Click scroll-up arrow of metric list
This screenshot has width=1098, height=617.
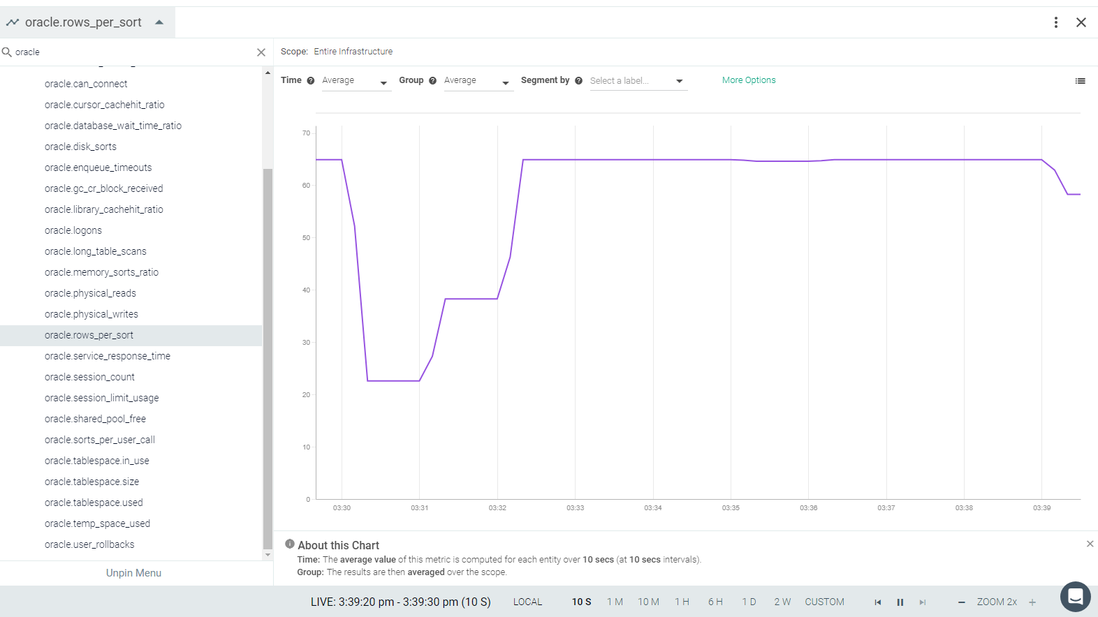(x=268, y=73)
